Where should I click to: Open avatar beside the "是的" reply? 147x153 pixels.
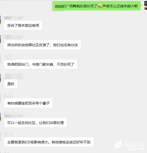tap(1, 78)
